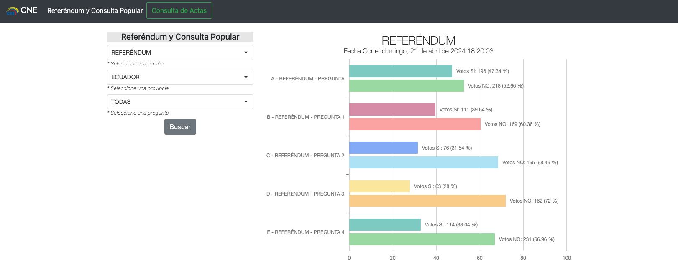Select the salmon Votos NO bar for Pregunta 1
Viewport: 678px width, 269px height.
click(414, 124)
